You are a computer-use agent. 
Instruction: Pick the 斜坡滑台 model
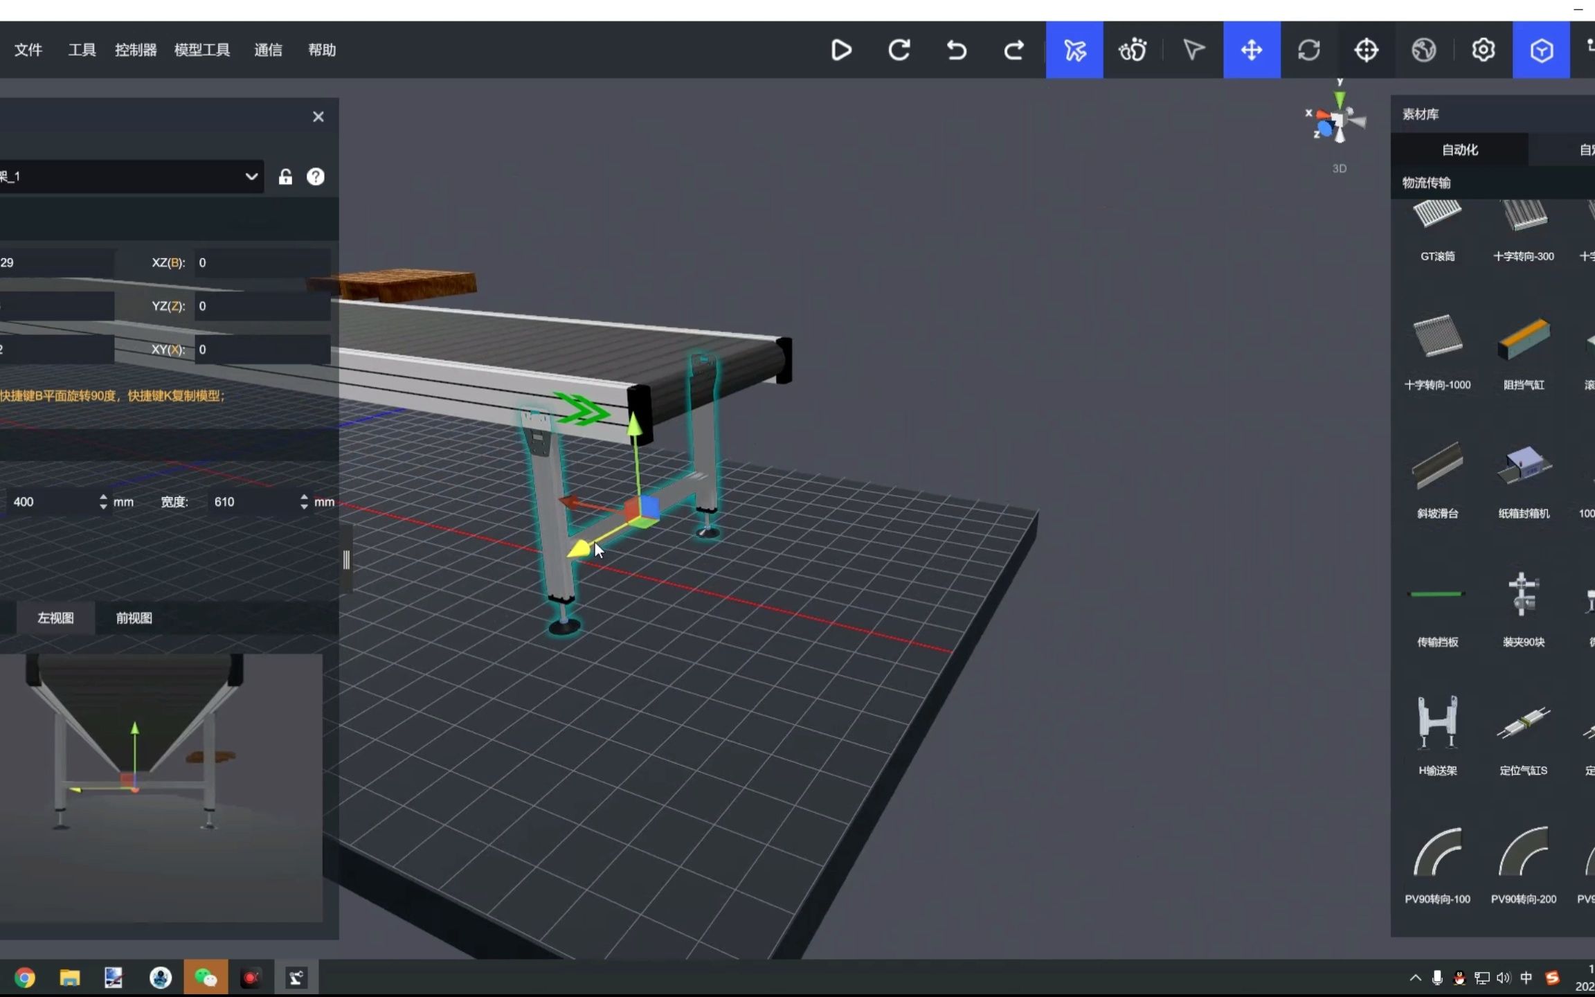[x=1437, y=479]
